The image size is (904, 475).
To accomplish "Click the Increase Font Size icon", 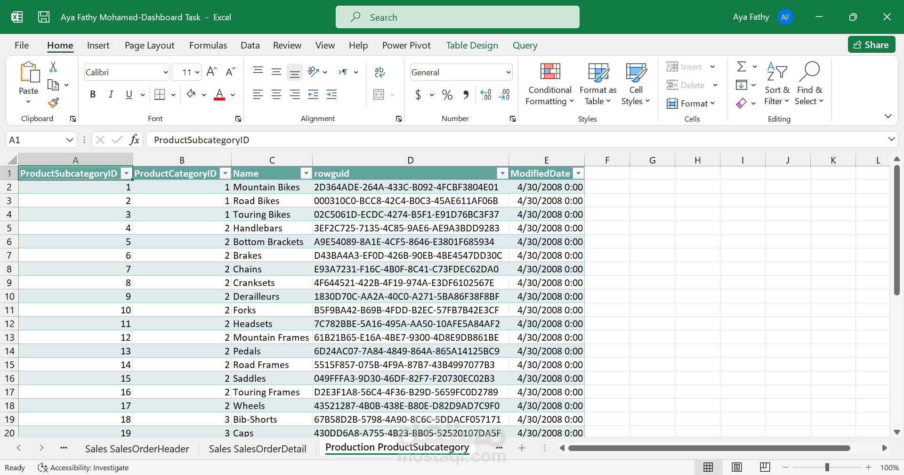I will pyautogui.click(x=211, y=72).
